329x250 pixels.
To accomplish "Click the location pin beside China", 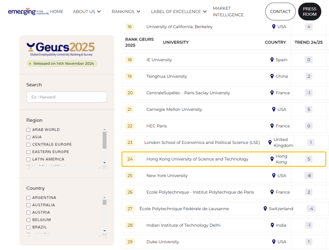I will pyautogui.click(x=272, y=76).
